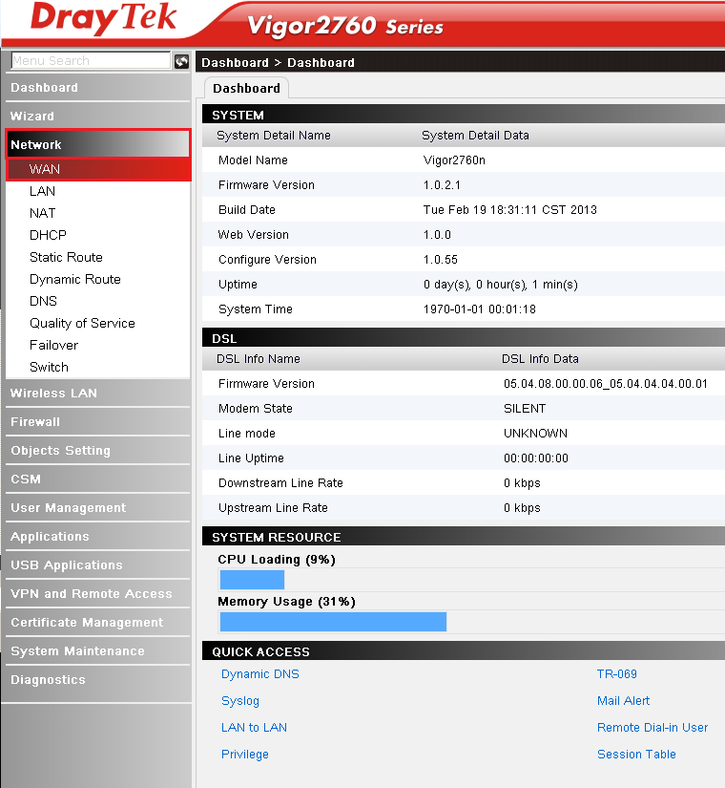Screen dimensions: 725x788
Task: Go to Dashboard in sidebar
Action: coord(44,87)
